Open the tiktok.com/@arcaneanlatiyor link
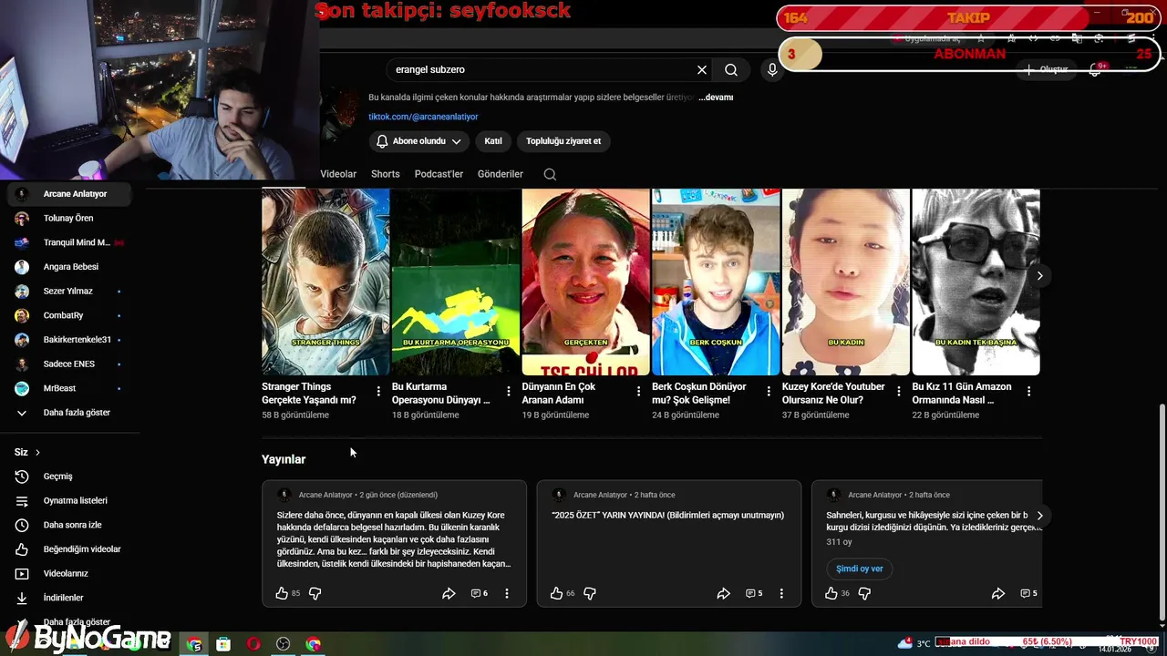Screen dimensions: 1167x656 coord(423,117)
